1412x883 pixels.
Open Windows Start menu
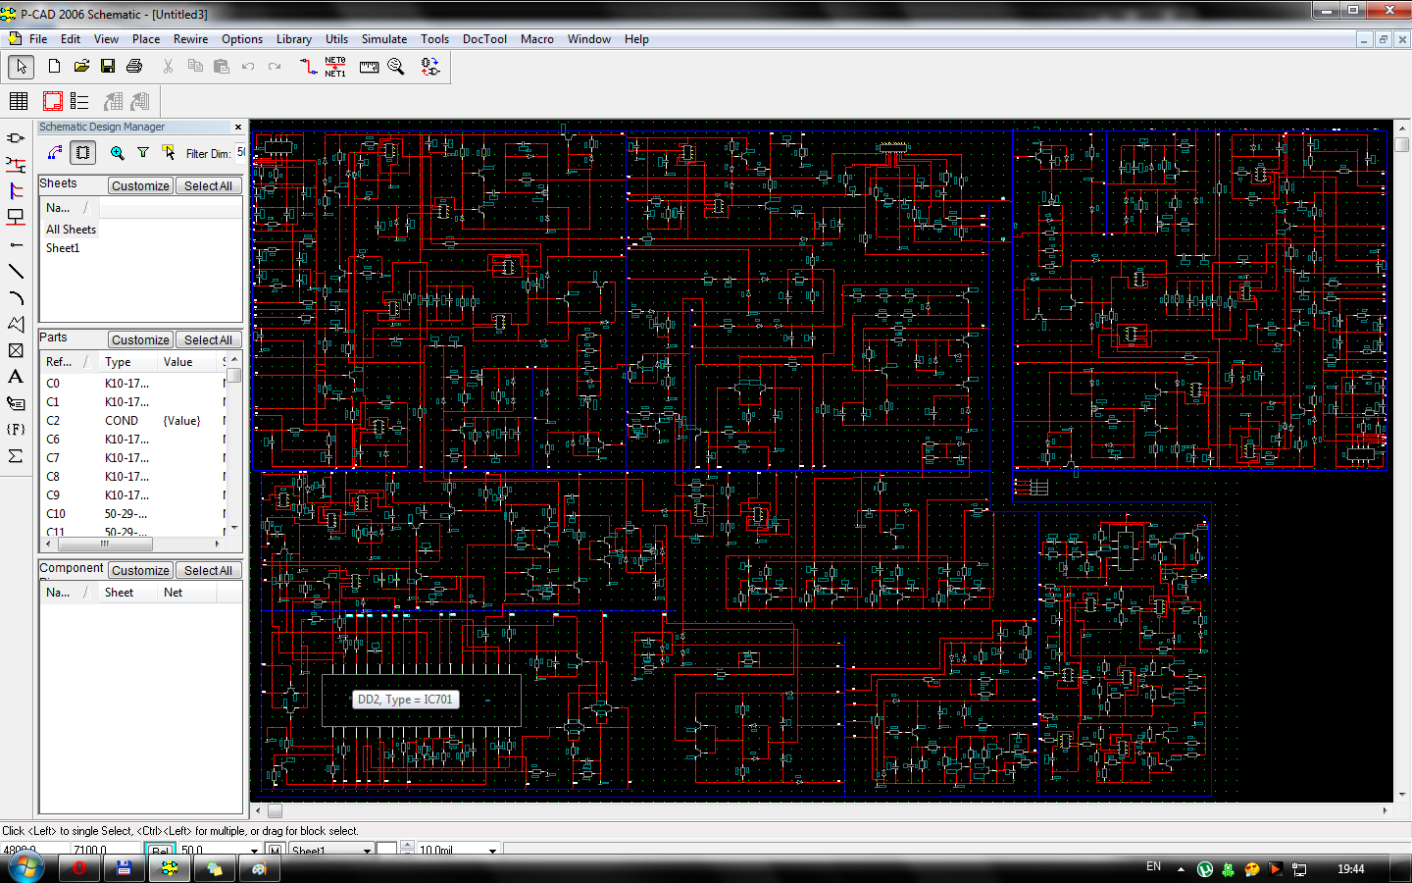coord(26,867)
